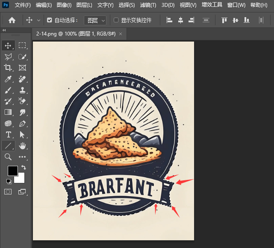Select the Horizontal Type tool
This screenshot has width=274, height=248.
coord(8,135)
